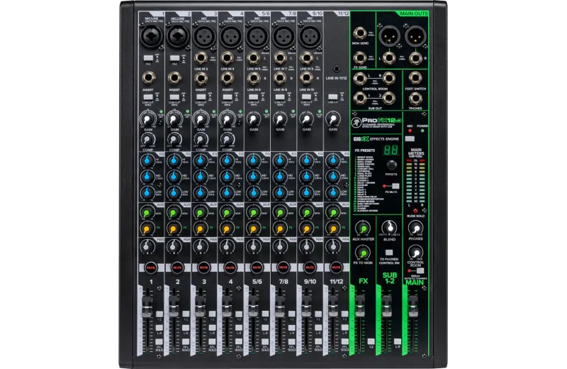Mute channel 5/6 with its MUTE button
This screenshot has height=369, width=567.
click(x=257, y=268)
